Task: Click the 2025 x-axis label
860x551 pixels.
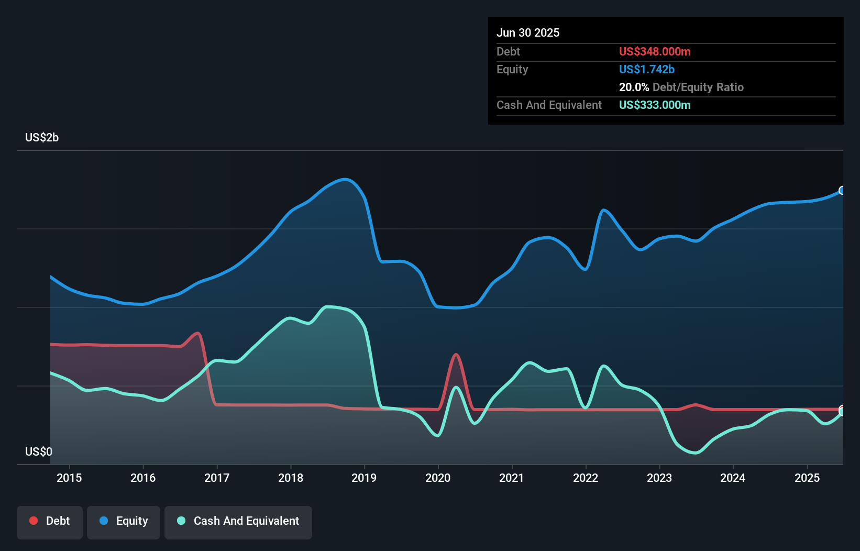Action: tap(807, 478)
